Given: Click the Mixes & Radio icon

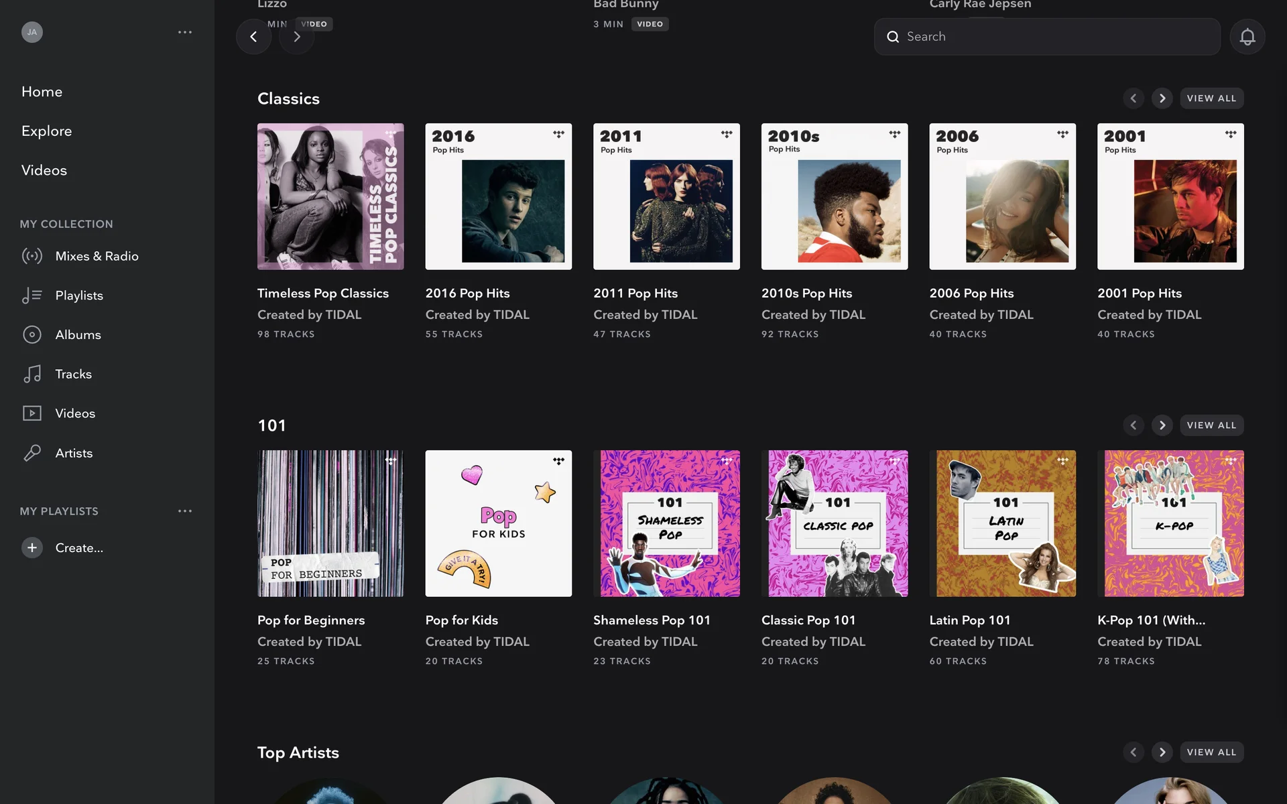Looking at the screenshot, I should coord(32,256).
